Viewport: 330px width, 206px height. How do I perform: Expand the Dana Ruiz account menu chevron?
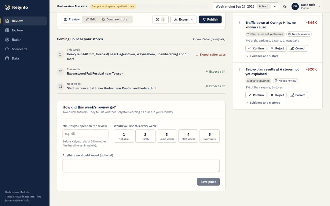[x=319, y=6]
